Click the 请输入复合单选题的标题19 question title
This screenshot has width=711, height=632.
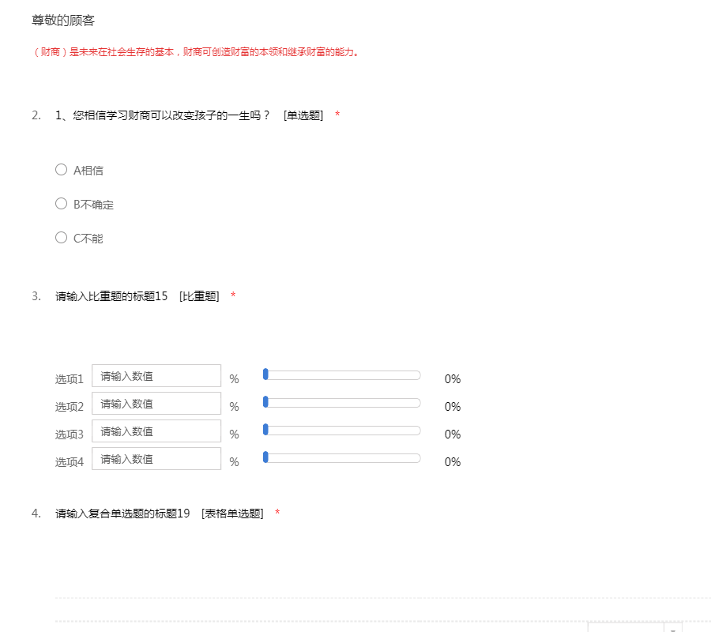(x=122, y=513)
